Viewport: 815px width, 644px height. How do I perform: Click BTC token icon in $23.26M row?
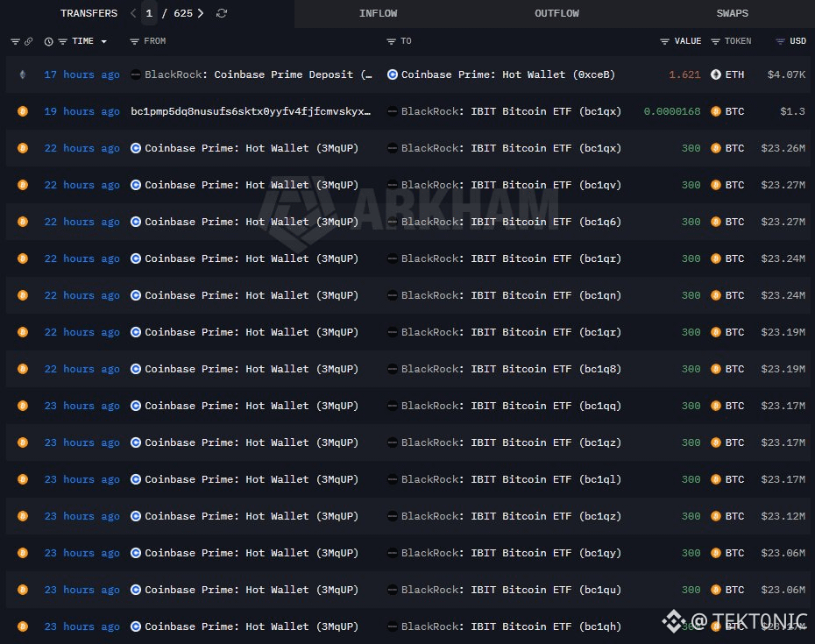(716, 148)
